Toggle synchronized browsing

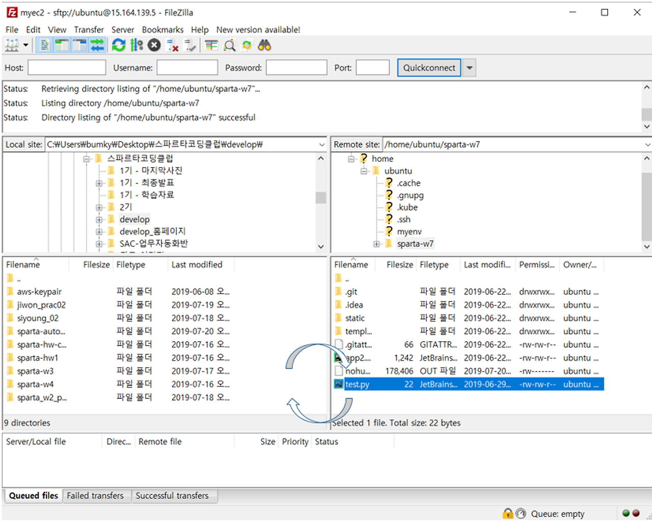point(247,45)
